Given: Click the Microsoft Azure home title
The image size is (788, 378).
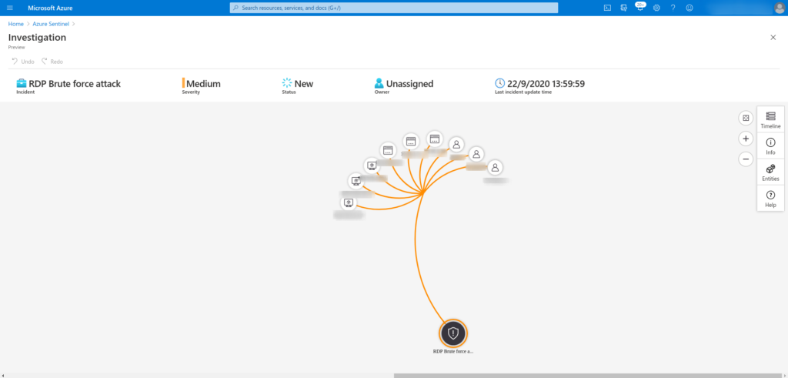Looking at the screenshot, I should click(x=50, y=8).
